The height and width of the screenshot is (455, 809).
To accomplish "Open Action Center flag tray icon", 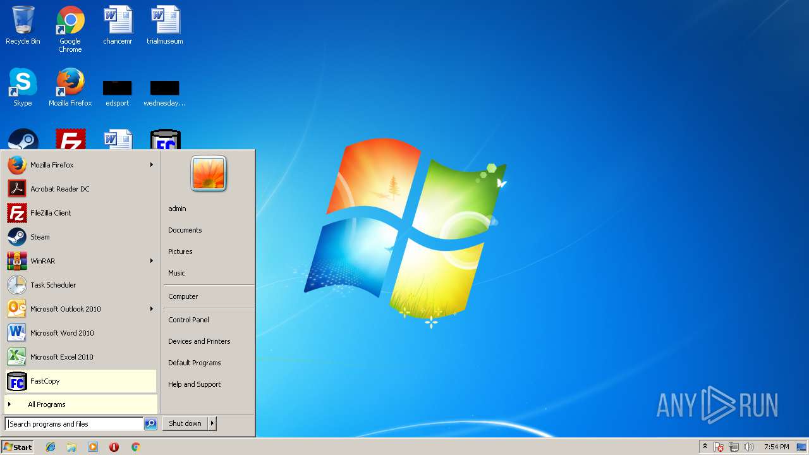I will point(719,447).
